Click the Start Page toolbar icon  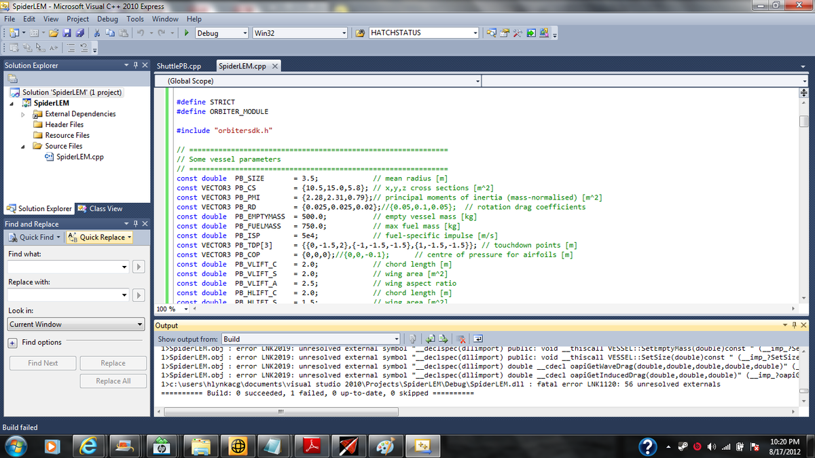pyautogui.click(x=531, y=33)
